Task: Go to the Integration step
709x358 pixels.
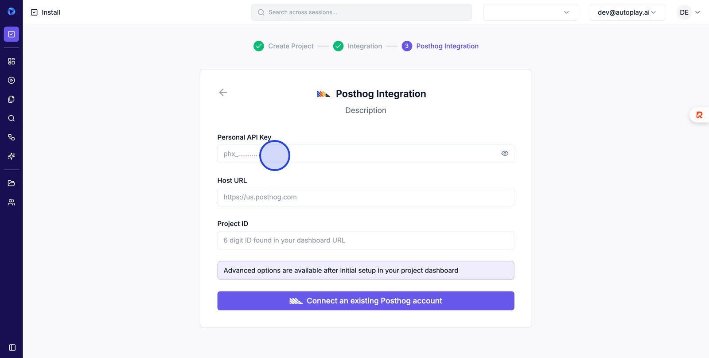Action: pos(364,46)
